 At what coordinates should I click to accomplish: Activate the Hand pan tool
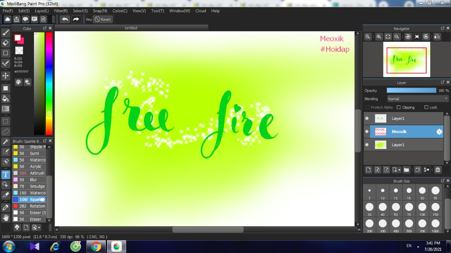tap(5, 218)
